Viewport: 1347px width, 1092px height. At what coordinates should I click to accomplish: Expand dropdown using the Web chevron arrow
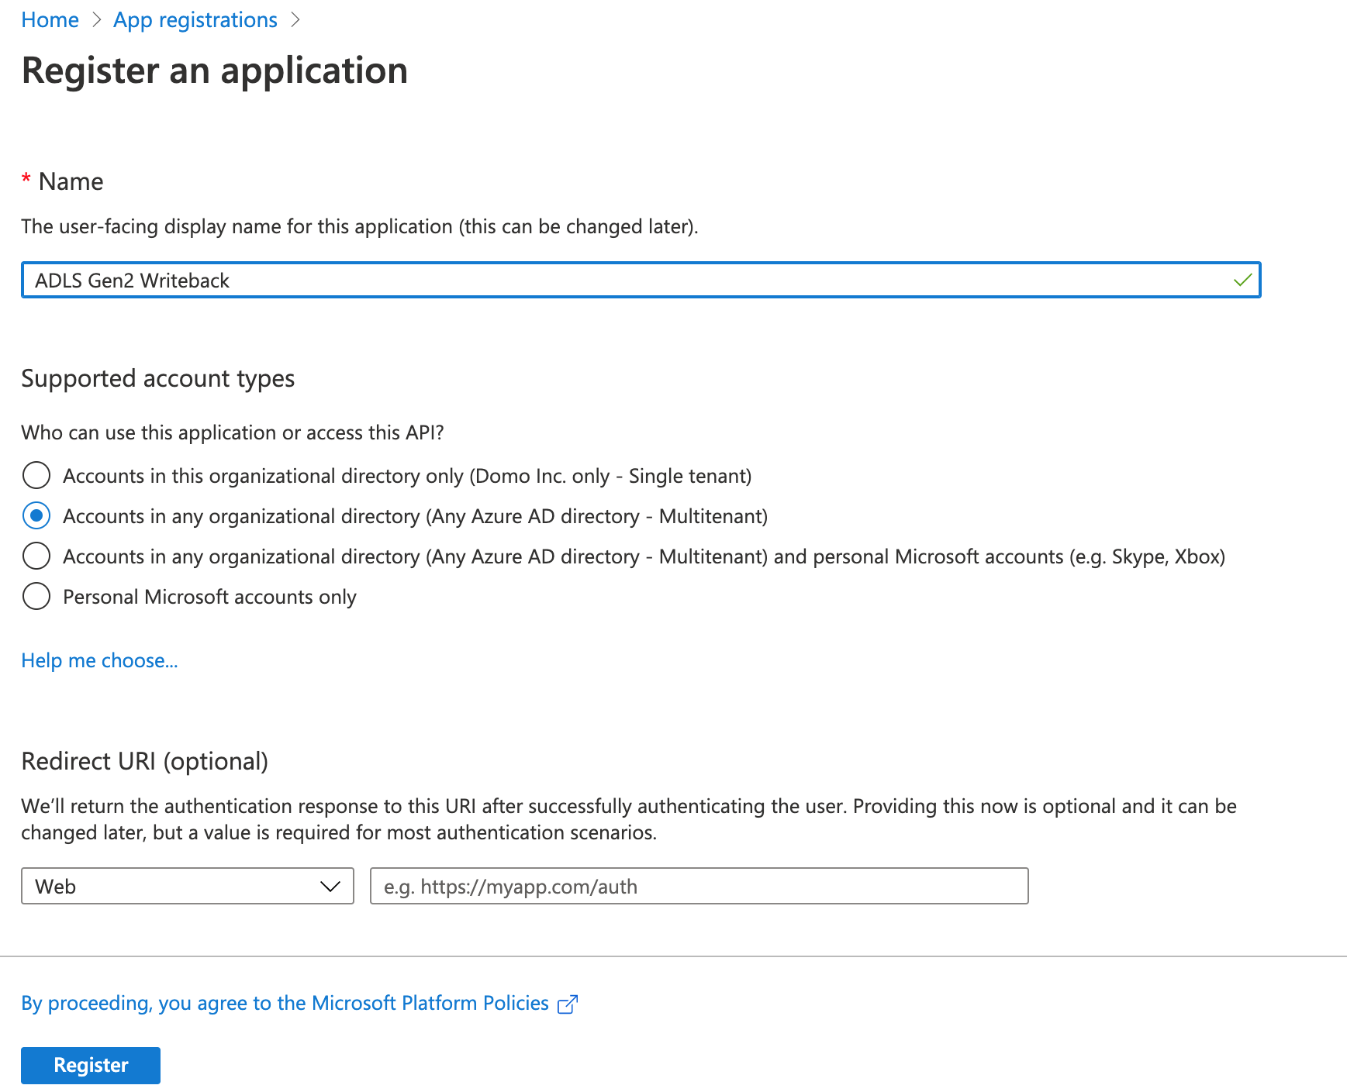tap(330, 887)
